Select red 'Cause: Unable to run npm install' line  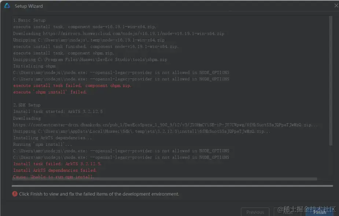tap(54, 177)
